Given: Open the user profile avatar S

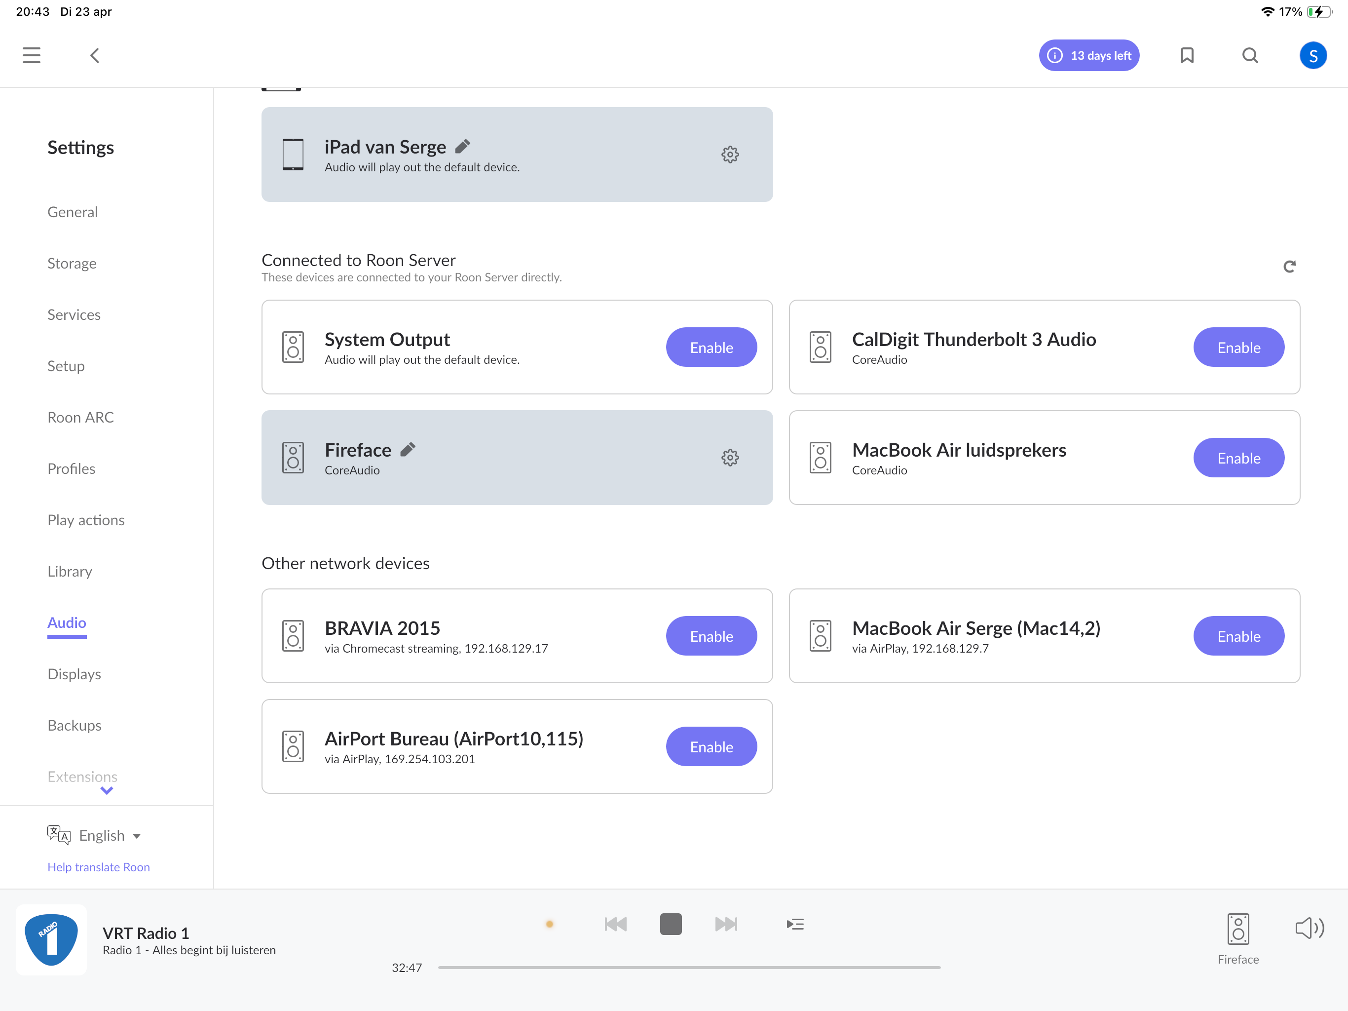Looking at the screenshot, I should 1312,55.
